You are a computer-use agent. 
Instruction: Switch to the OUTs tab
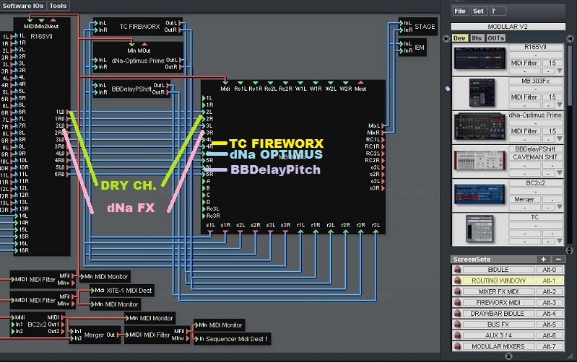click(x=495, y=38)
